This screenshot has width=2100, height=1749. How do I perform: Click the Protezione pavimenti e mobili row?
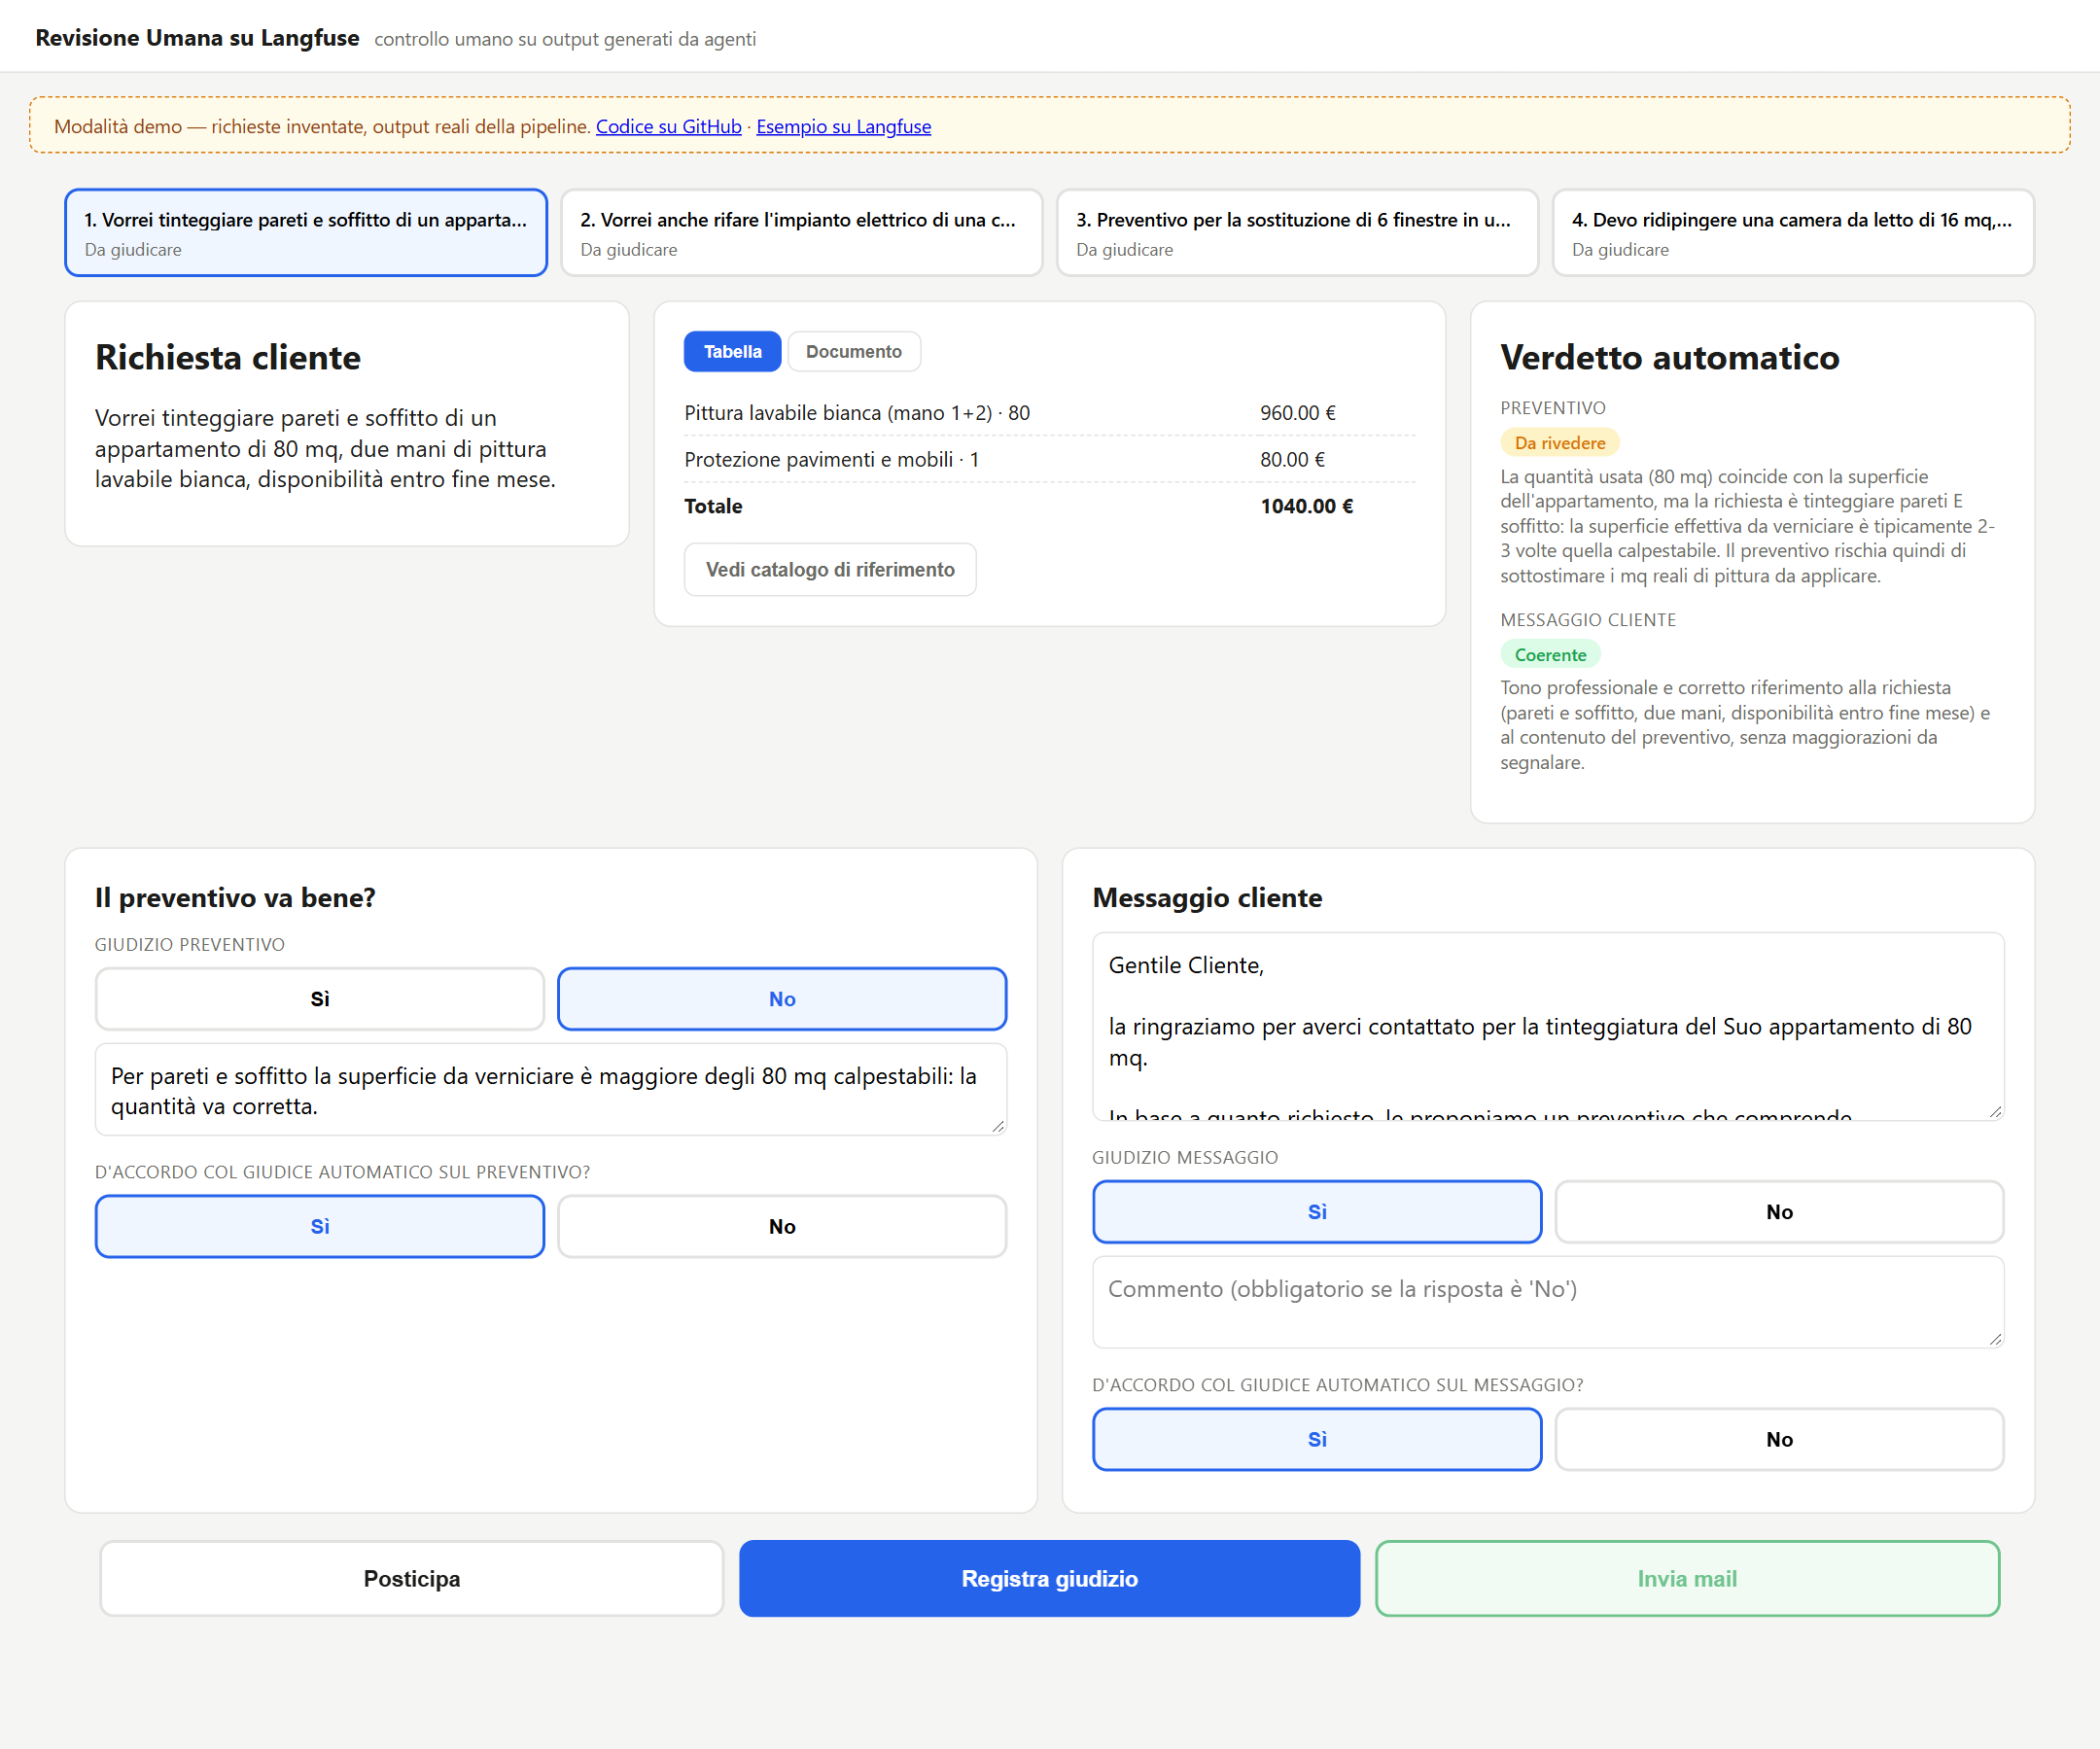(1049, 459)
